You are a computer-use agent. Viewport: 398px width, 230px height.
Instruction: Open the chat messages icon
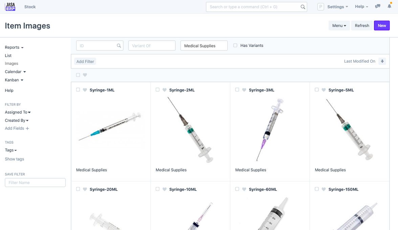tap(378, 6)
